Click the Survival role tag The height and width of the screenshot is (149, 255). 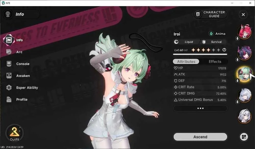[213, 42]
